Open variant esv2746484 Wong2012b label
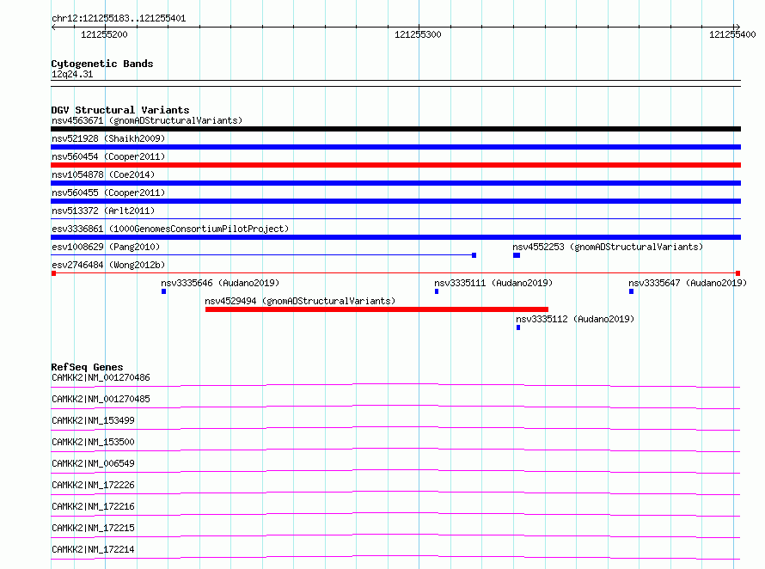Screen dimensions: 765x569 (x=108, y=265)
